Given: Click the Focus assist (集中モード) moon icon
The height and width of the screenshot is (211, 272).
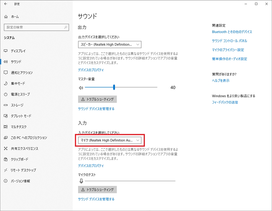Looking at the screenshot, I should pos(6,83).
